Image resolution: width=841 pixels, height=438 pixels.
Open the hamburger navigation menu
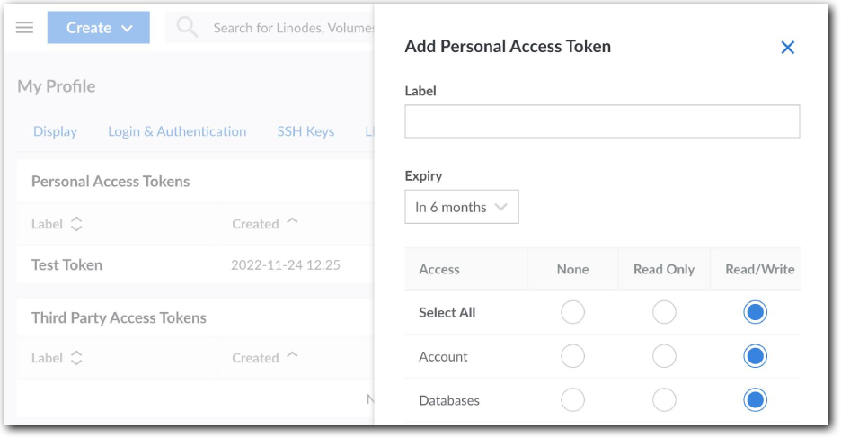point(25,28)
